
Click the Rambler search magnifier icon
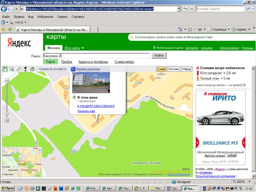pyautogui.click(x=248, y=9)
